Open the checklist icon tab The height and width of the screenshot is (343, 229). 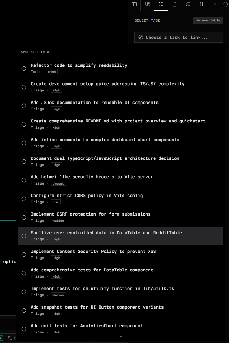(x=188, y=4)
